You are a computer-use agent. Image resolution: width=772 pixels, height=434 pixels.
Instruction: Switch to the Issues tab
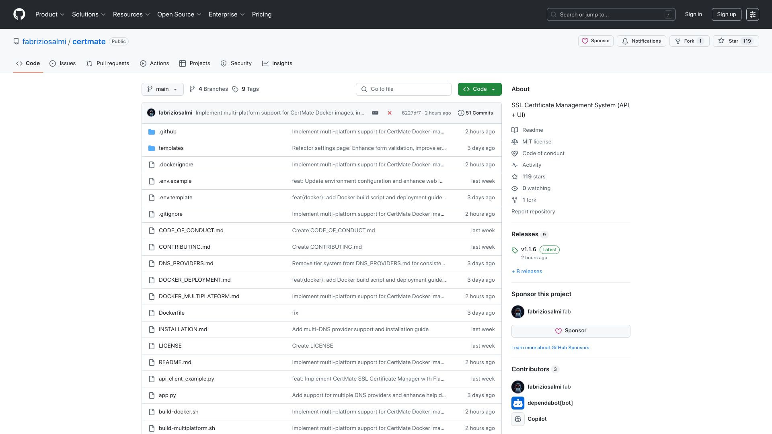(62, 63)
